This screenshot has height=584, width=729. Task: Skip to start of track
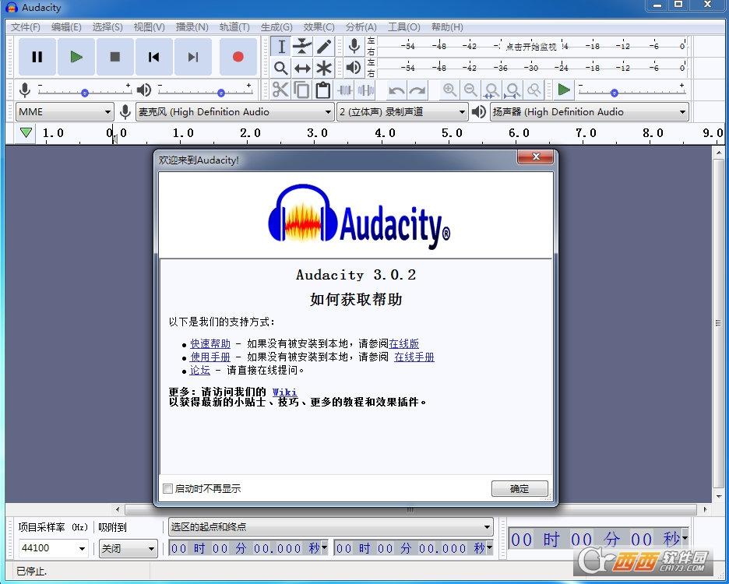pyautogui.click(x=154, y=57)
